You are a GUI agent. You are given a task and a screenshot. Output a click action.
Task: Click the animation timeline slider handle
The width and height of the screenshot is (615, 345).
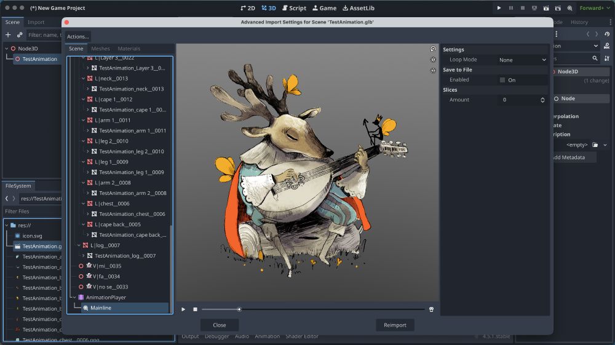coord(239,309)
